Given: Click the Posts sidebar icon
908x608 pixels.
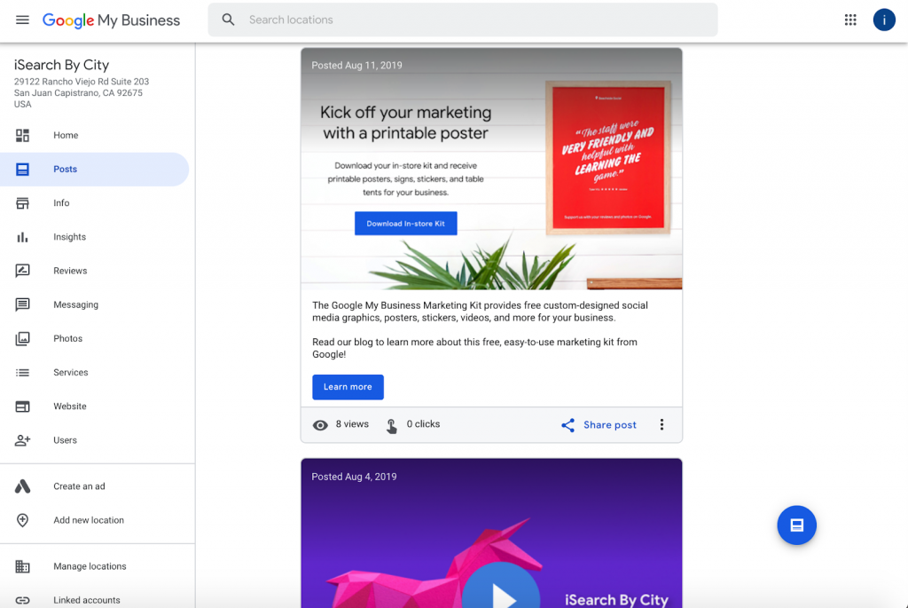Looking at the screenshot, I should tap(22, 170).
